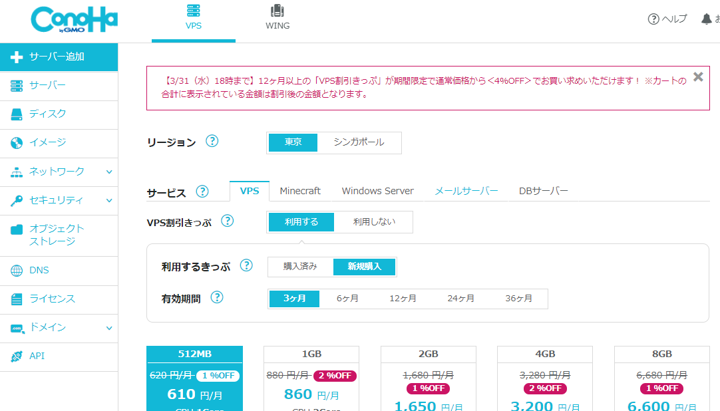Image resolution: width=720 pixels, height=411 pixels.
Task: Click the セキュリティ key icon
Action: 17,200
